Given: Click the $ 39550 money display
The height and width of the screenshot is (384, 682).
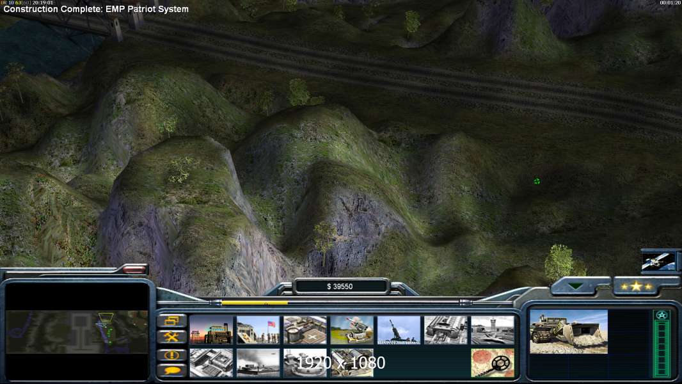Looking at the screenshot, I should pyautogui.click(x=340, y=286).
